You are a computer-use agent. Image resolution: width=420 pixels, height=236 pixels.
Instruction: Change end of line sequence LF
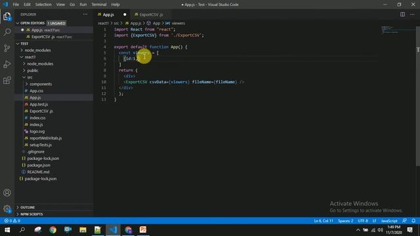(375, 221)
